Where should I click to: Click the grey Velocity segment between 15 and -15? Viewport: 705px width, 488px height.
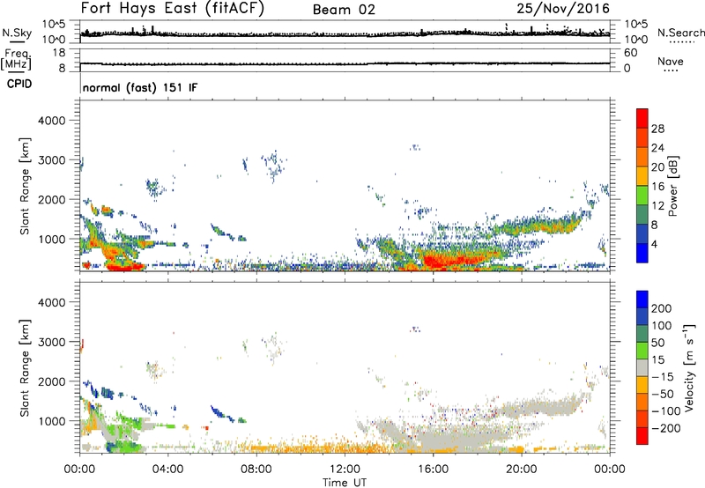tap(642, 367)
